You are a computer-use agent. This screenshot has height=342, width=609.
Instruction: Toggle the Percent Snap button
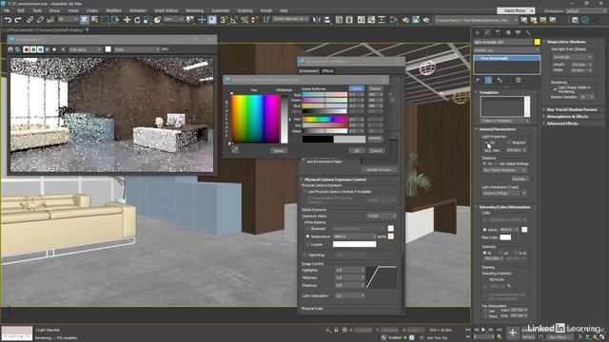point(245,20)
